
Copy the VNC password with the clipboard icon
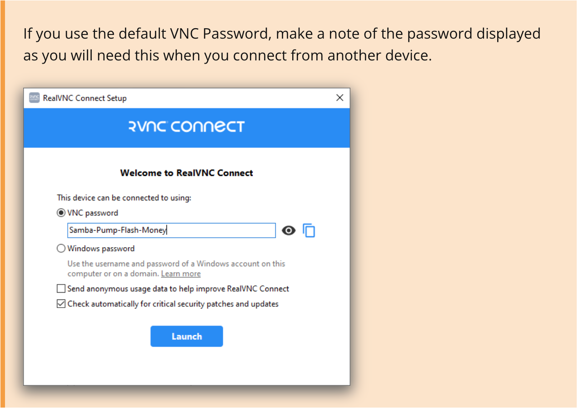309,230
